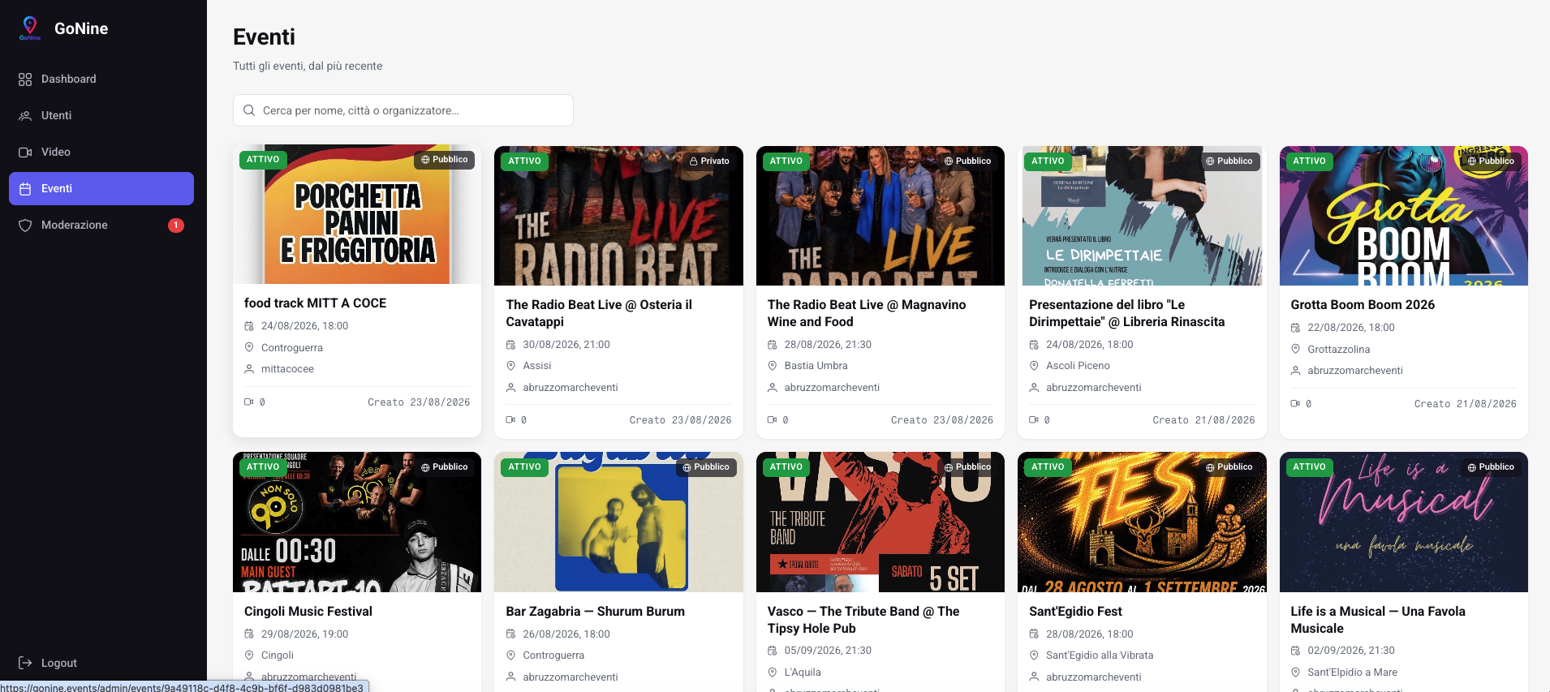1550x692 pixels.
Task: Click the Grotta Boom Boom poster thumbnail
Action: (1404, 216)
